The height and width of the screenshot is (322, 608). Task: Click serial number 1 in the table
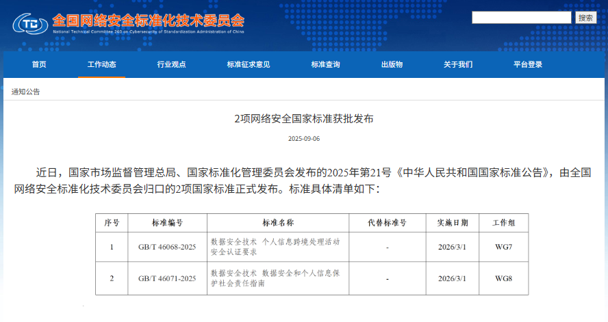[x=112, y=247]
